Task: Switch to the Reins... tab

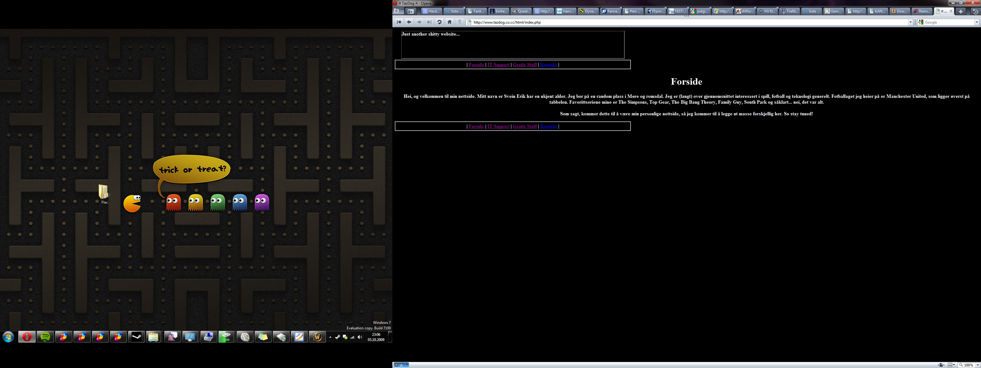Action: [922, 11]
